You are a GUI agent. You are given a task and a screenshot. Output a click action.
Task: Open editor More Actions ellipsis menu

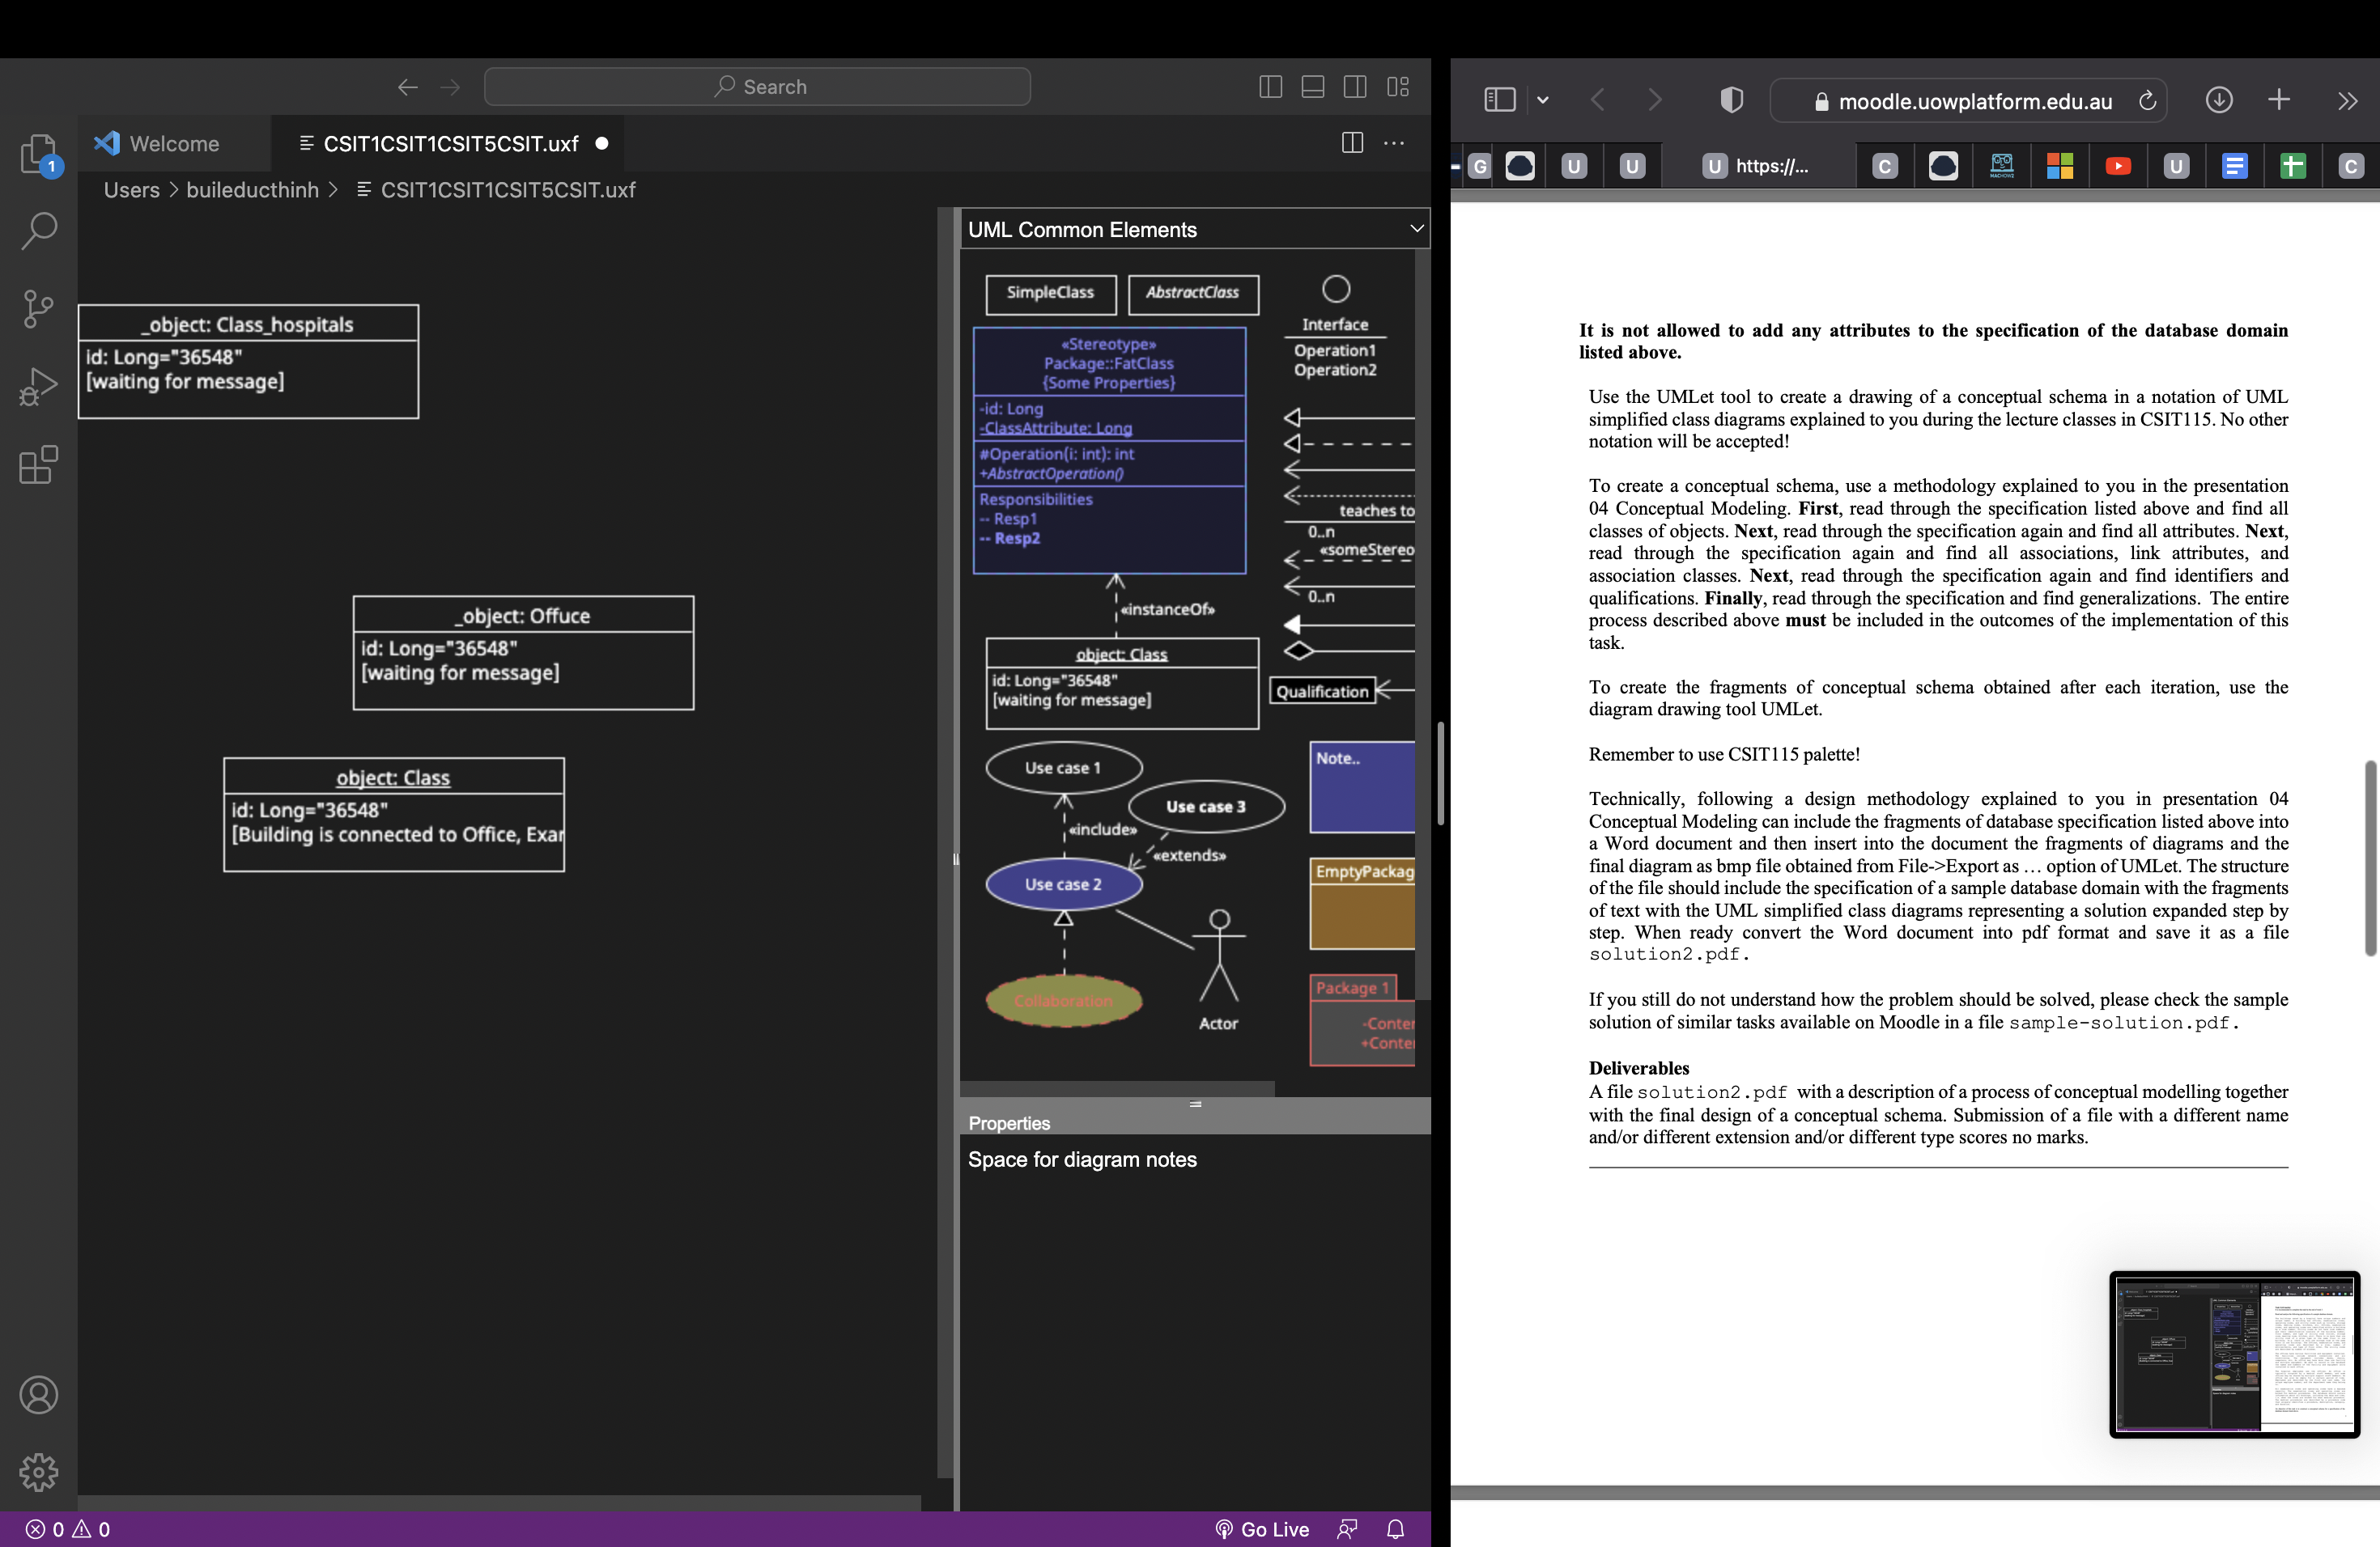1393,143
